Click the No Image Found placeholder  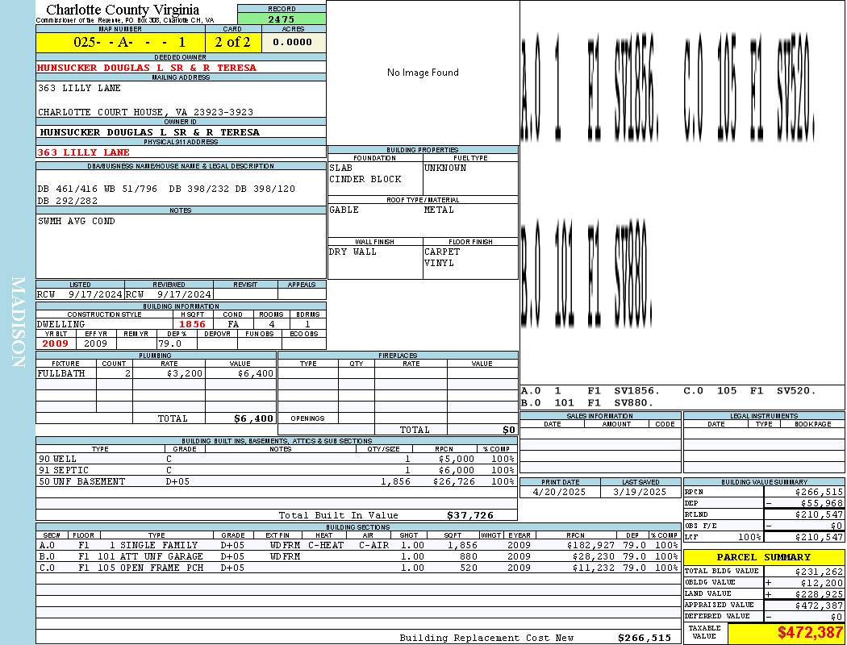(423, 73)
